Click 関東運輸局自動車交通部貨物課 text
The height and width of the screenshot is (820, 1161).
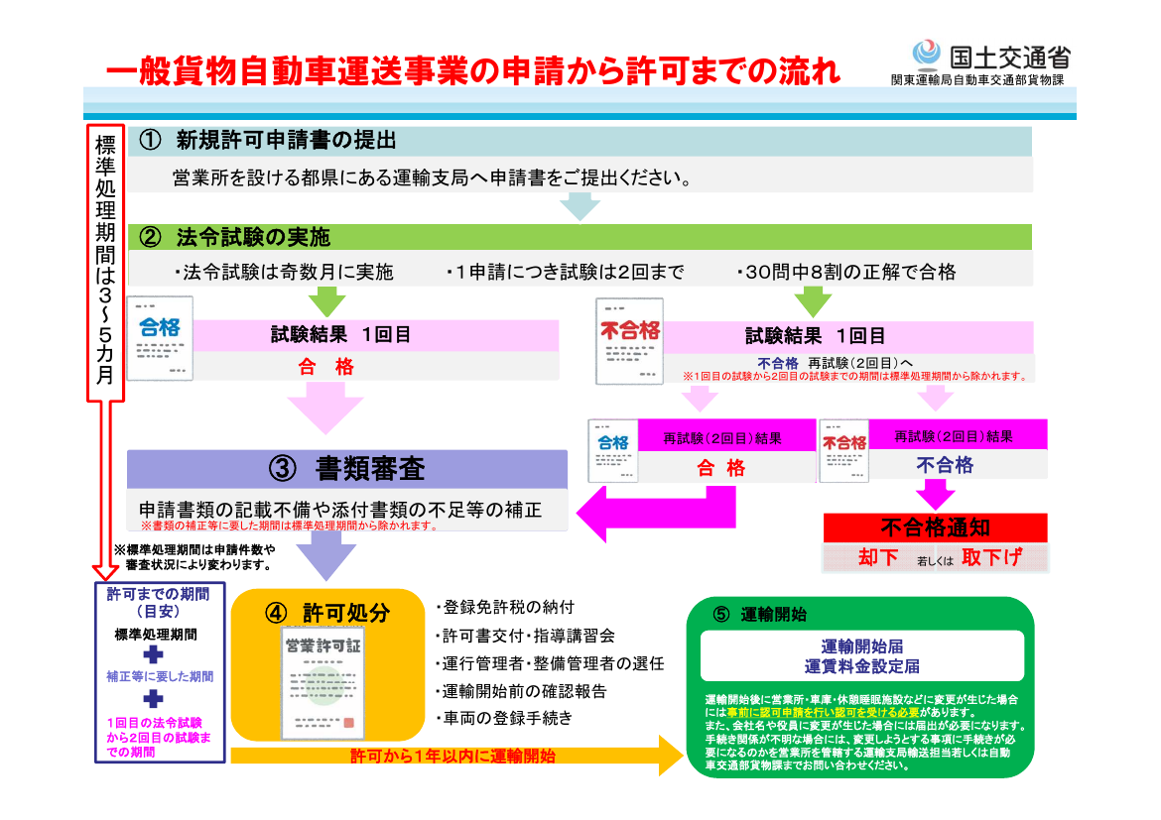click(x=977, y=80)
